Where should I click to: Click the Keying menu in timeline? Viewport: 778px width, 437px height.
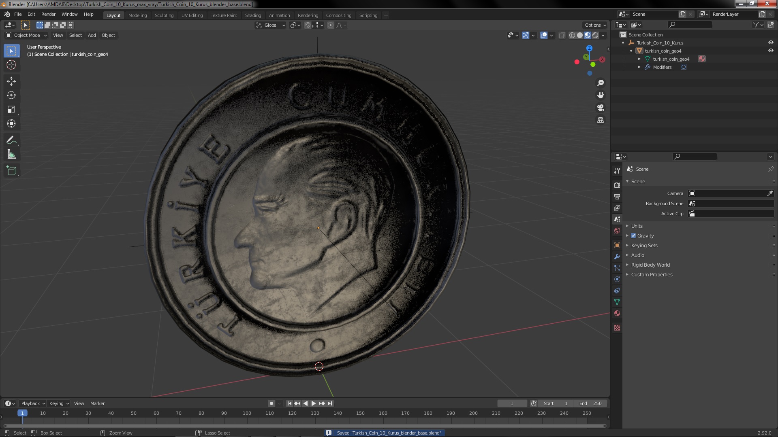59,403
